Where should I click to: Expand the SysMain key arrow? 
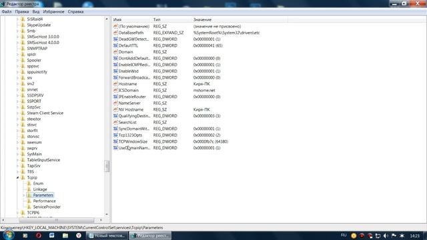[18, 154]
